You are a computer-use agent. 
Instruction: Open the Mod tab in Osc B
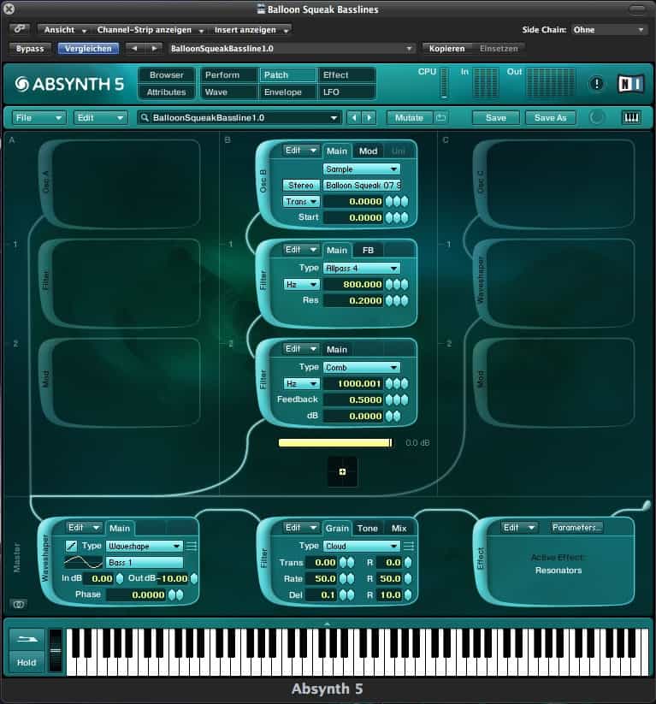tap(368, 151)
